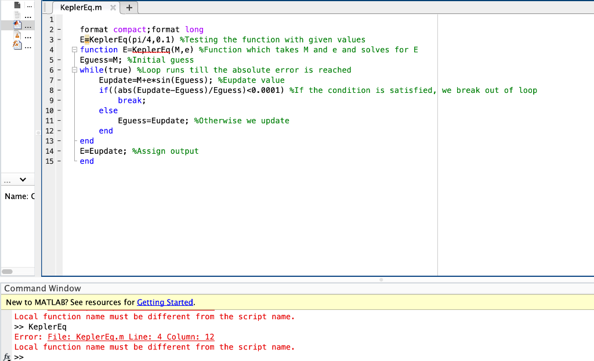Toggle breakpoint dash on line 15
The height and width of the screenshot is (361, 594).
pos(59,161)
